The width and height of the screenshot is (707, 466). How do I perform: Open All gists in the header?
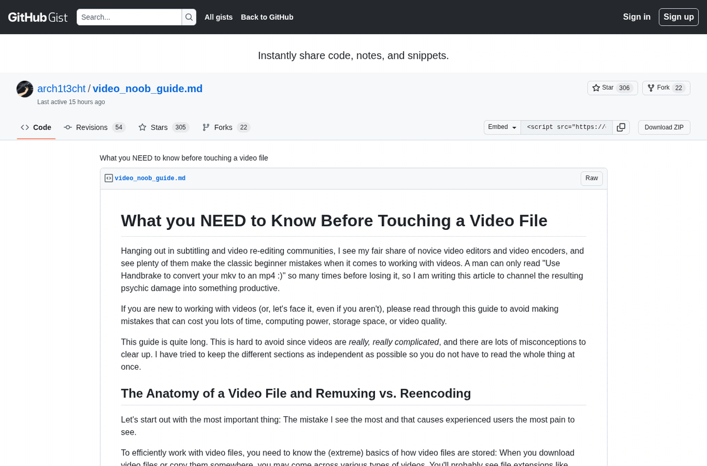click(218, 17)
